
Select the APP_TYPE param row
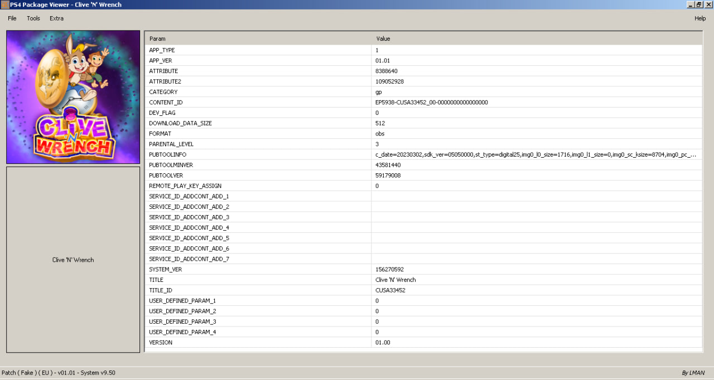pos(424,50)
